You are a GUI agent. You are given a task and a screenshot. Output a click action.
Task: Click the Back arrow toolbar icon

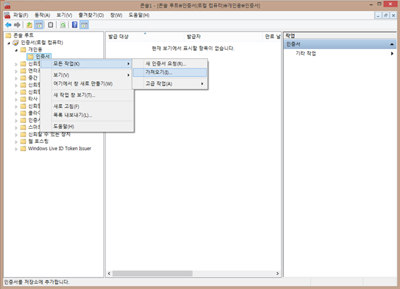click(x=8, y=25)
